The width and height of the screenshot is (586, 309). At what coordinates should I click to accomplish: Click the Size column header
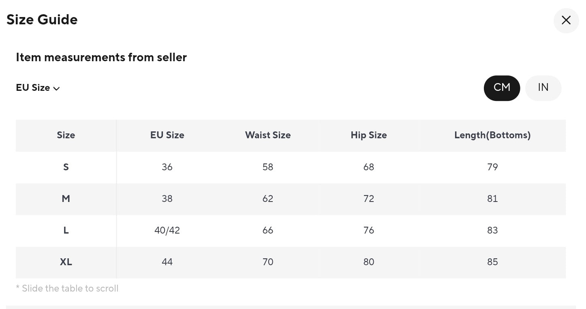click(66, 135)
